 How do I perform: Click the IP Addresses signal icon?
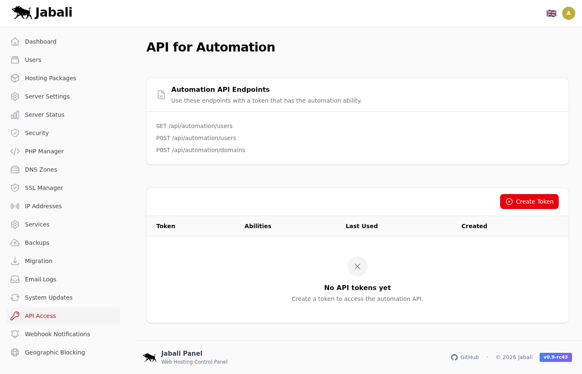pyautogui.click(x=15, y=206)
